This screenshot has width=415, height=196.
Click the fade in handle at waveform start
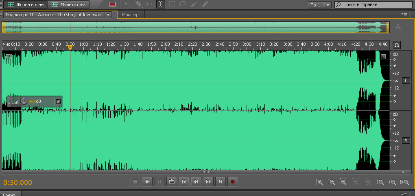pyautogui.click(x=8, y=57)
